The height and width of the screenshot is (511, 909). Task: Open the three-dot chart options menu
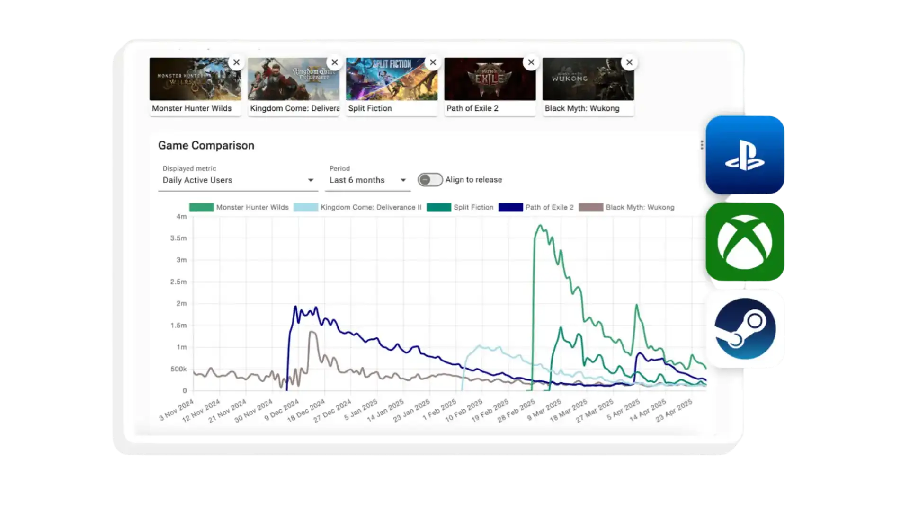click(x=702, y=145)
